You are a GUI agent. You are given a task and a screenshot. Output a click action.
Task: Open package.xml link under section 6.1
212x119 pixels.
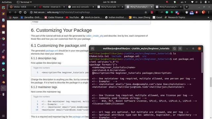tap(52, 51)
